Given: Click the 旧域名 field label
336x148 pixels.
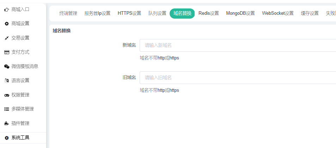Looking at the screenshot, I should (x=129, y=78).
